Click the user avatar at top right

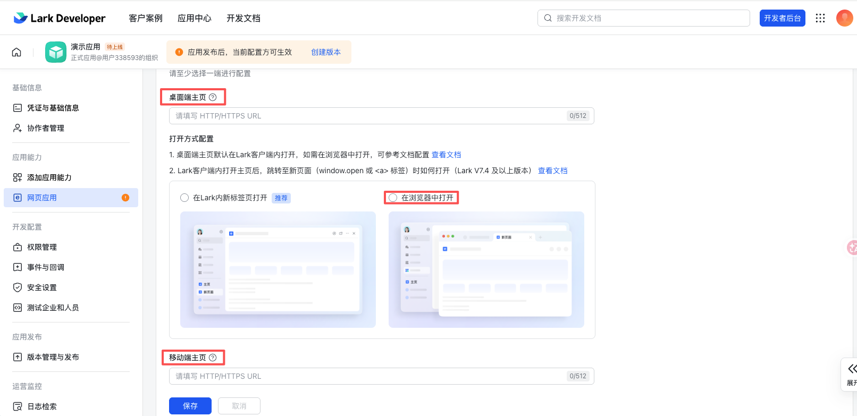(844, 18)
